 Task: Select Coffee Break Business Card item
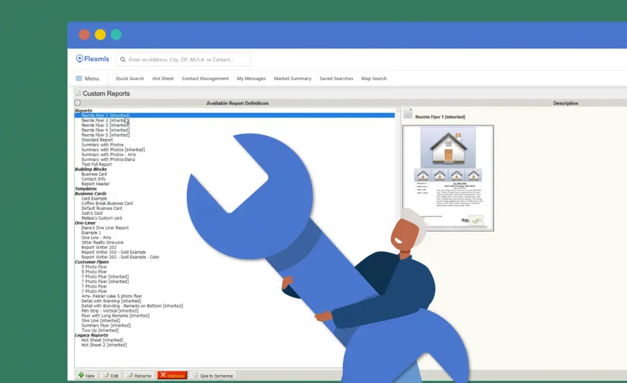tap(107, 203)
